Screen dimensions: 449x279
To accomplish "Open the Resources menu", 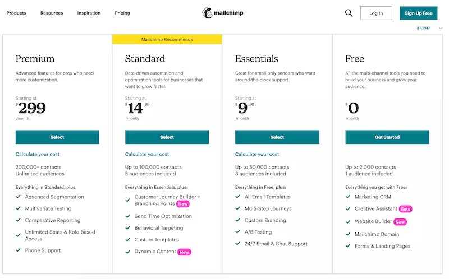I will tap(52, 13).
